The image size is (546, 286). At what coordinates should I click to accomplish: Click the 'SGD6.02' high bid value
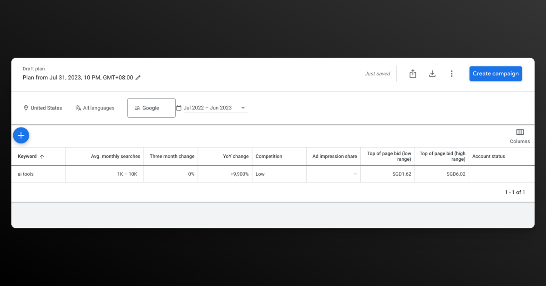(455, 174)
